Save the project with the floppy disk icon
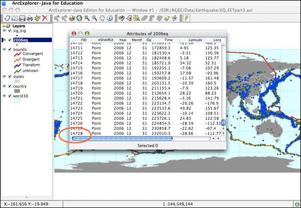The width and height of the screenshot is (301, 208). [x=22, y=18]
